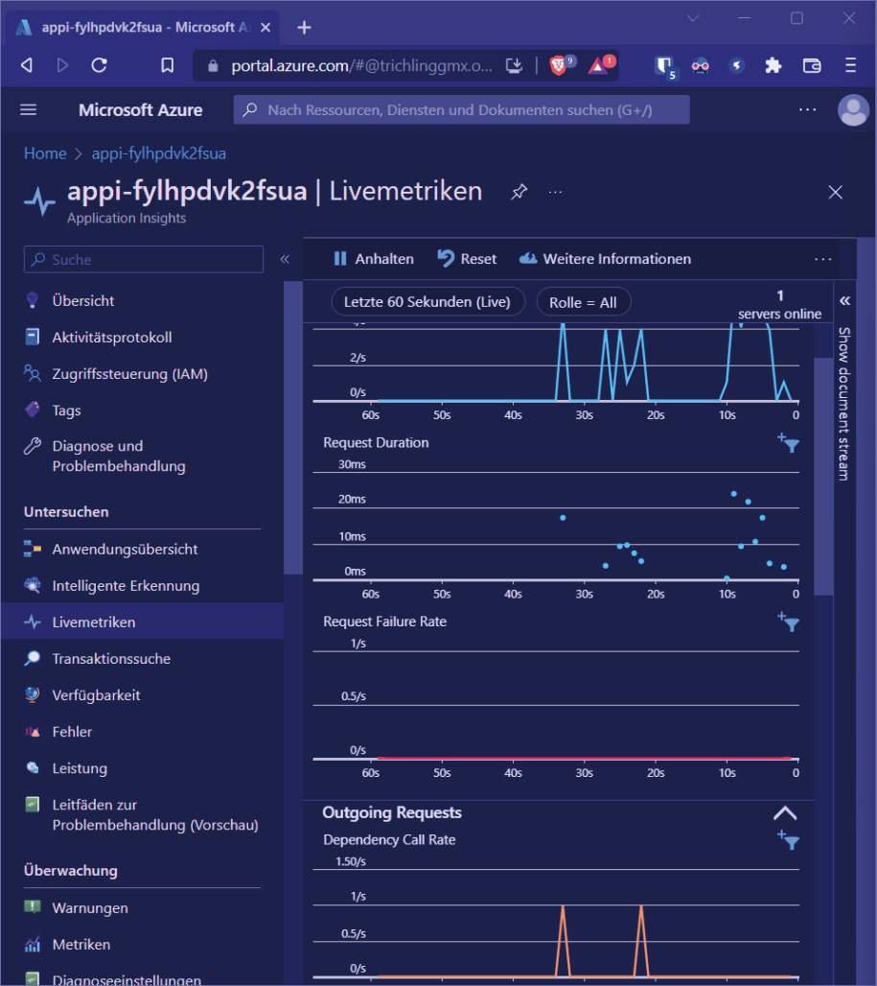Pause live metrics with Anhalten

point(374,259)
